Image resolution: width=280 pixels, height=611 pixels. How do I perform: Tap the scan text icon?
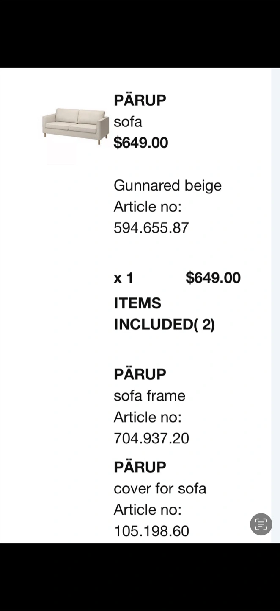[261, 524]
